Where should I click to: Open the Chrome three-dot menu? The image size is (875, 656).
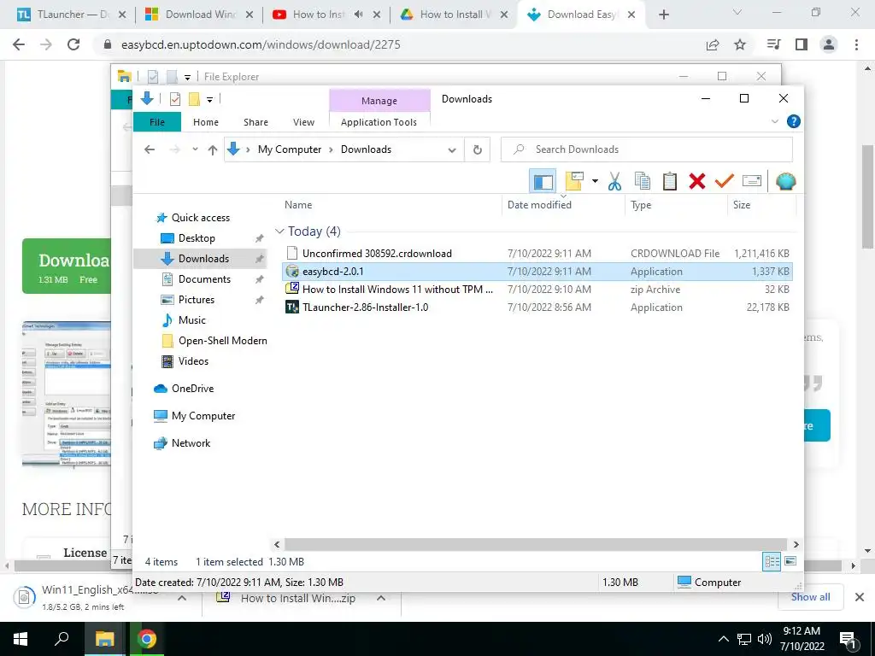coord(856,44)
